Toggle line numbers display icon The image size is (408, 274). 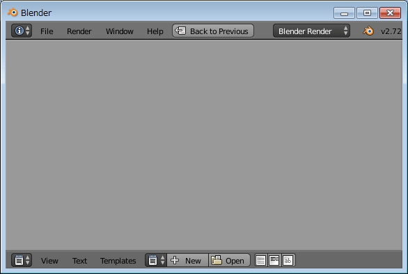pyautogui.click(x=260, y=260)
